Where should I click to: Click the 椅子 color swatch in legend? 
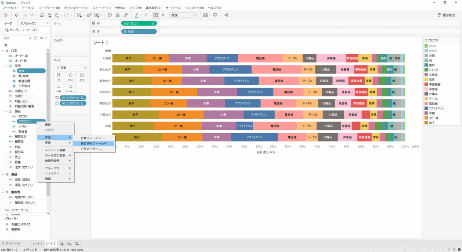(426, 123)
